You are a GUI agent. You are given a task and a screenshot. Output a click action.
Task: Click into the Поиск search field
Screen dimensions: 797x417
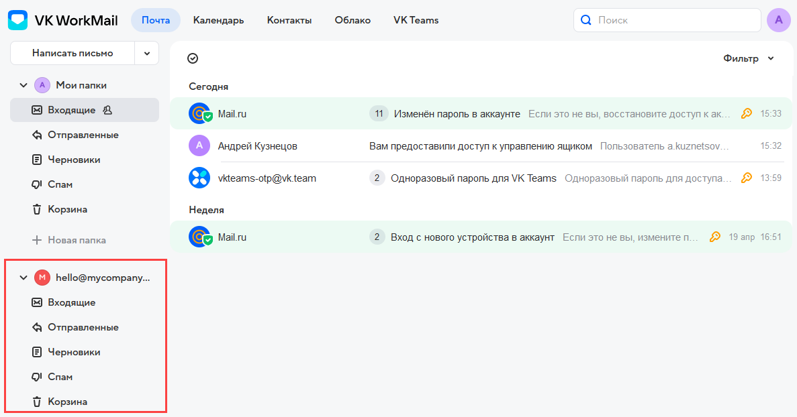[675, 20]
